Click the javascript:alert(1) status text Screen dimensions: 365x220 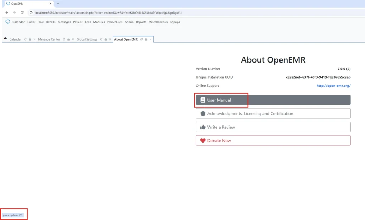[12, 215]
